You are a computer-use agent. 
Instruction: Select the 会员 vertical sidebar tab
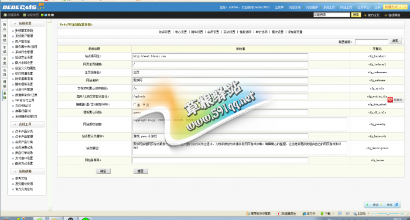[x=5, y=73]
